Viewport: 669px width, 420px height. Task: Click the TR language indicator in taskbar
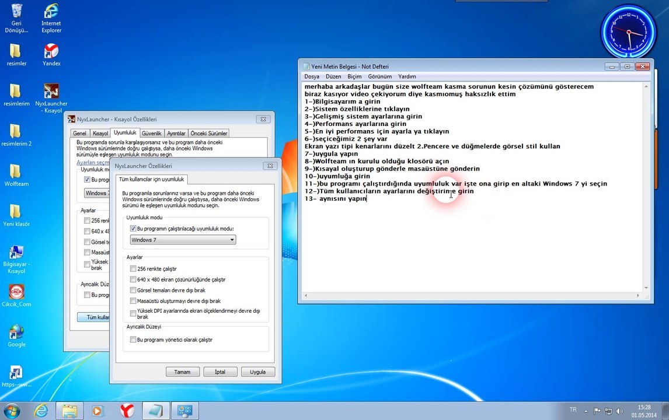click(573, 409)
